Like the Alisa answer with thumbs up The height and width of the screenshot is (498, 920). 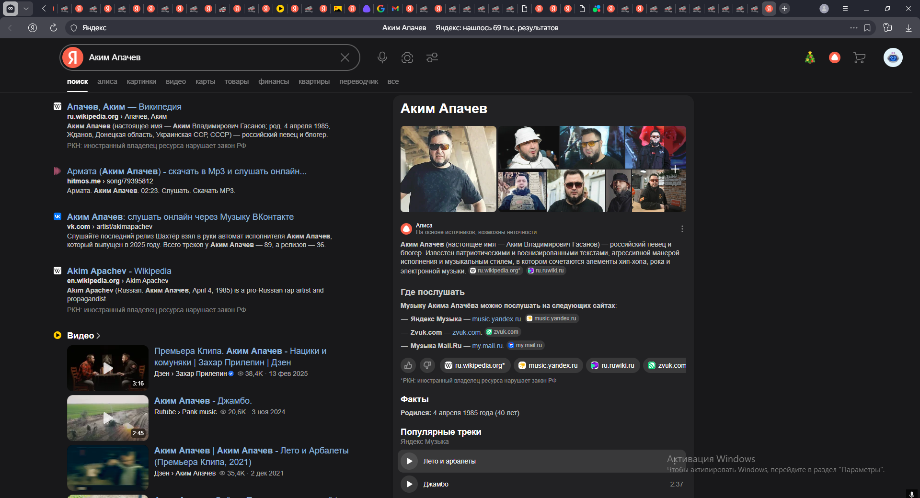[x=408, y=365]
